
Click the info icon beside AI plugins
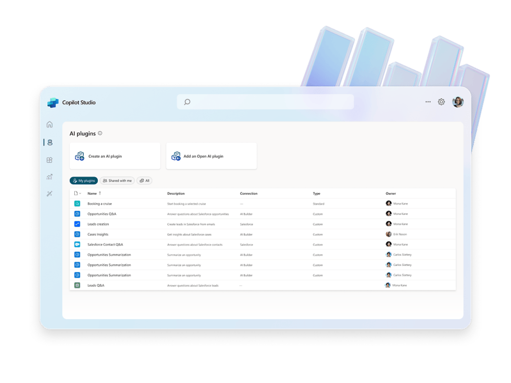click(x=100, y=133)
